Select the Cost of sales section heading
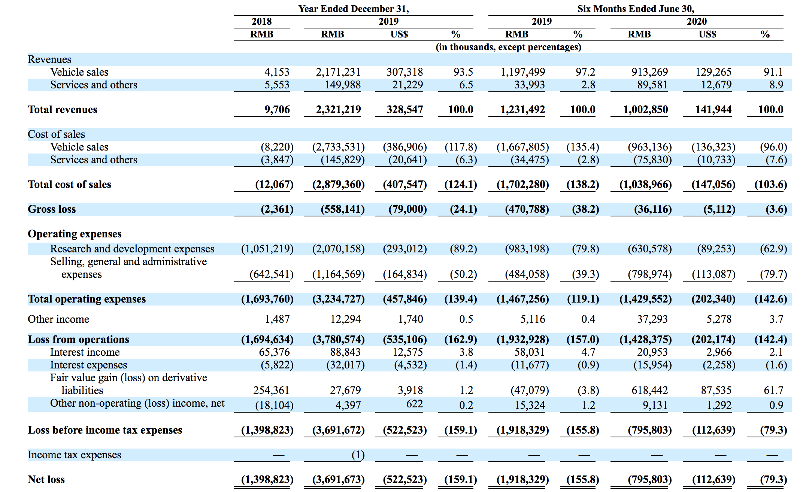The image size is (803, 492). (56, 134)
